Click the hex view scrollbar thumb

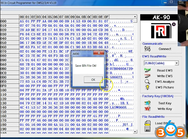point(135,20)
